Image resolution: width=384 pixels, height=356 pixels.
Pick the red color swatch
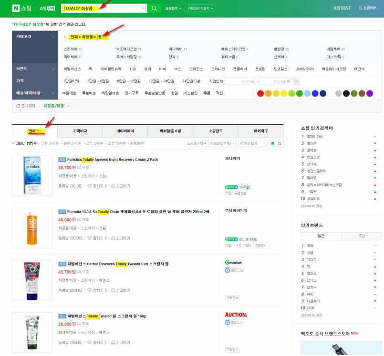pyautogui.click(x=260, y=93)
